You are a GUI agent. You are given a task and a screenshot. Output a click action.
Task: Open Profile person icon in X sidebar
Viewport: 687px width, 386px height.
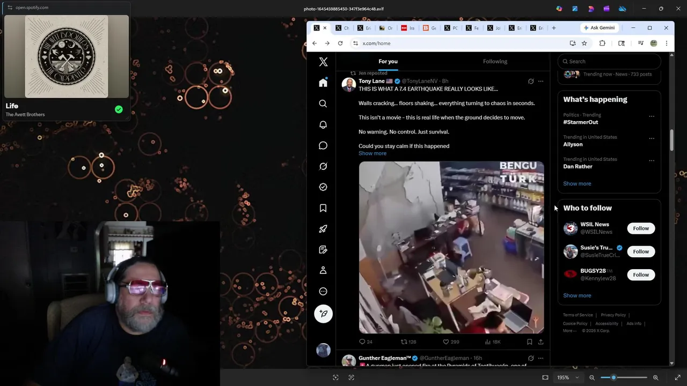click(x=323, y=271)
